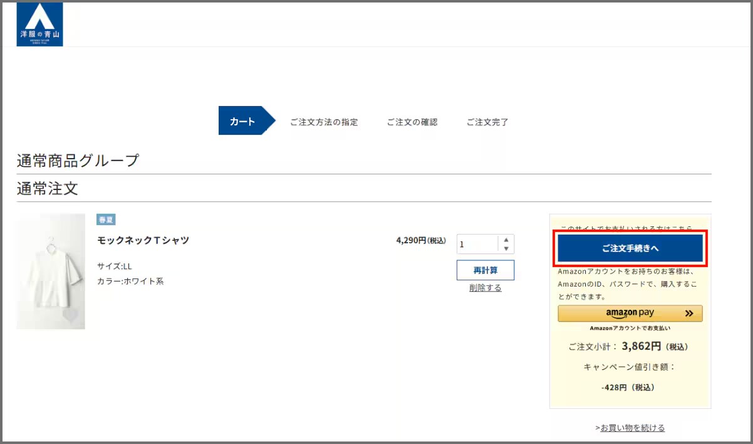Click the 通常商品グループ heading
Viewport: 753px width, 444px height.
(x=78, y=161)
